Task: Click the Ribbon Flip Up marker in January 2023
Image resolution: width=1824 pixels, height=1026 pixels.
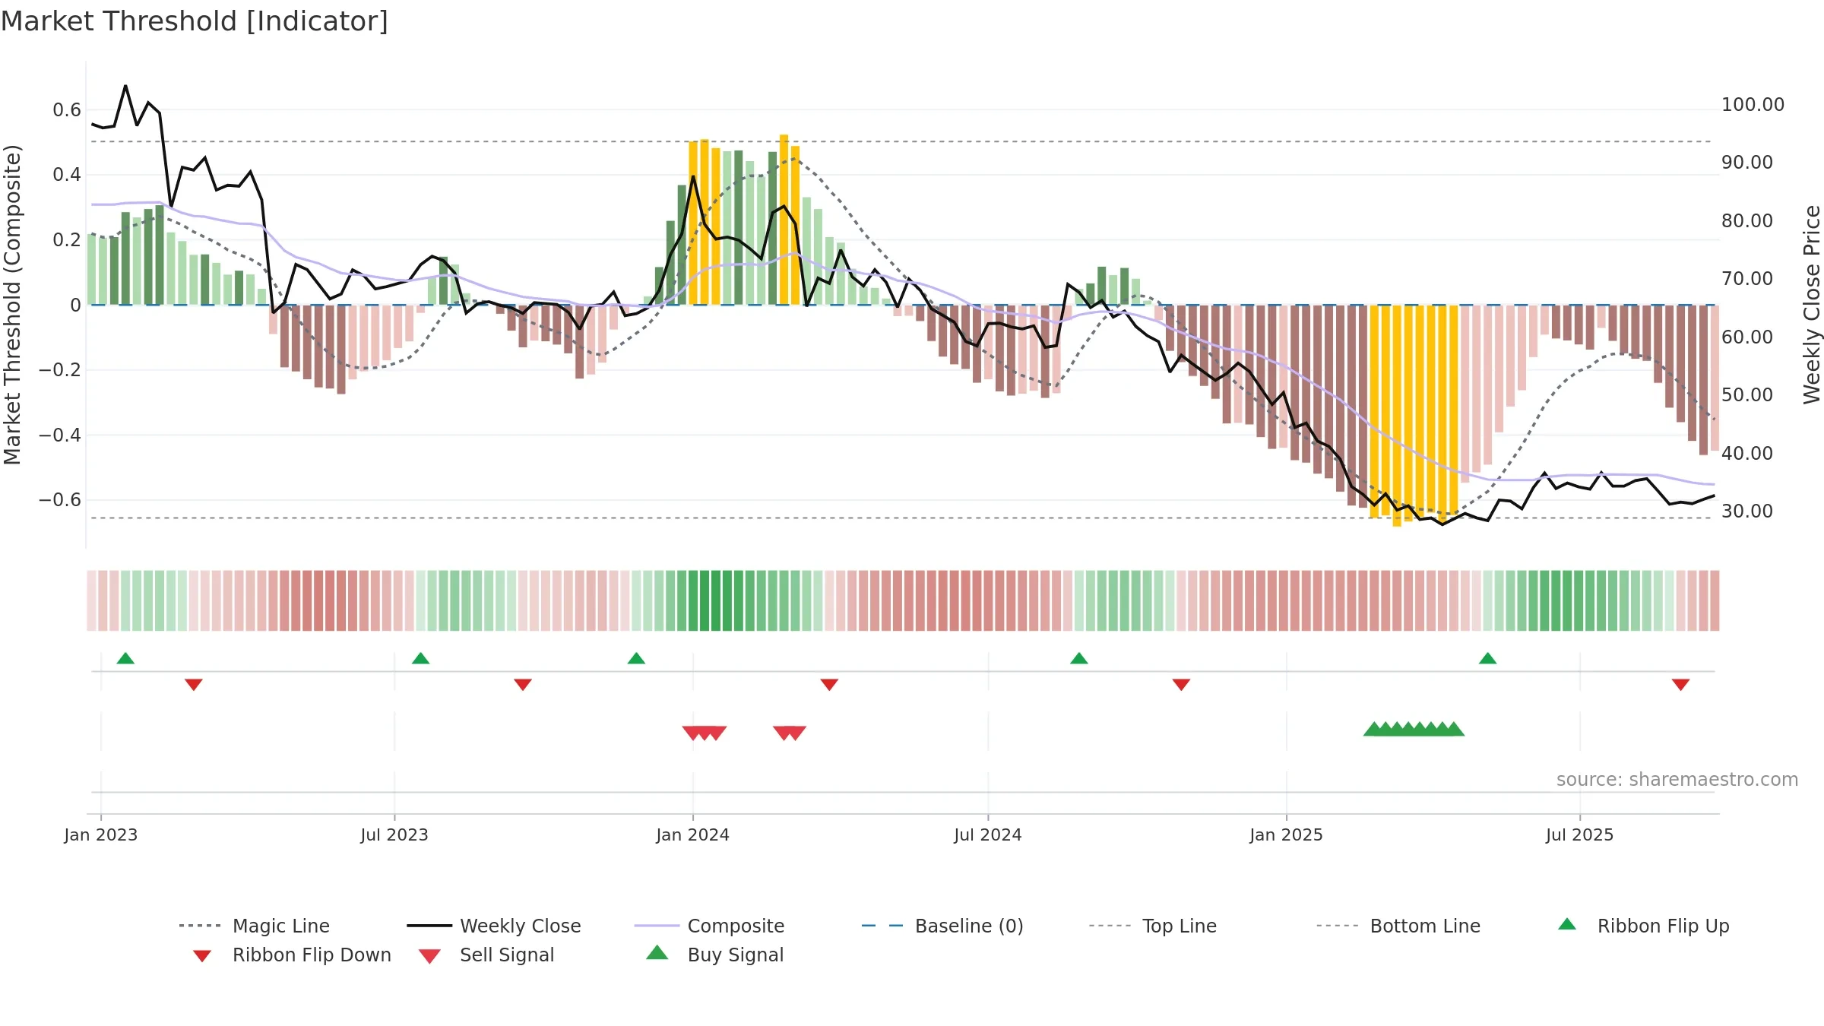Action: [125, 658]
